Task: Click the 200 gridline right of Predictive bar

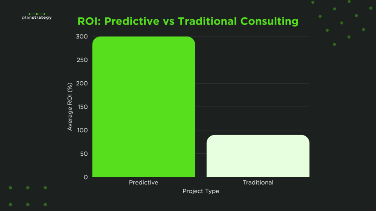Action: [252, 83]
